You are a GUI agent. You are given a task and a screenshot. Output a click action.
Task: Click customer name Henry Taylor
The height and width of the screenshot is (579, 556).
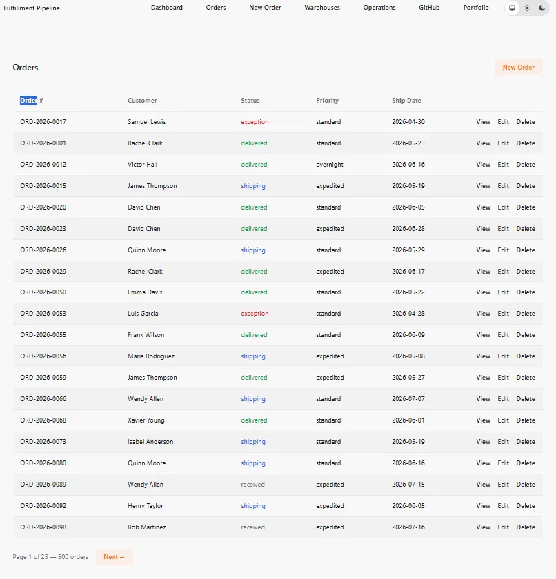coord(145,506)
